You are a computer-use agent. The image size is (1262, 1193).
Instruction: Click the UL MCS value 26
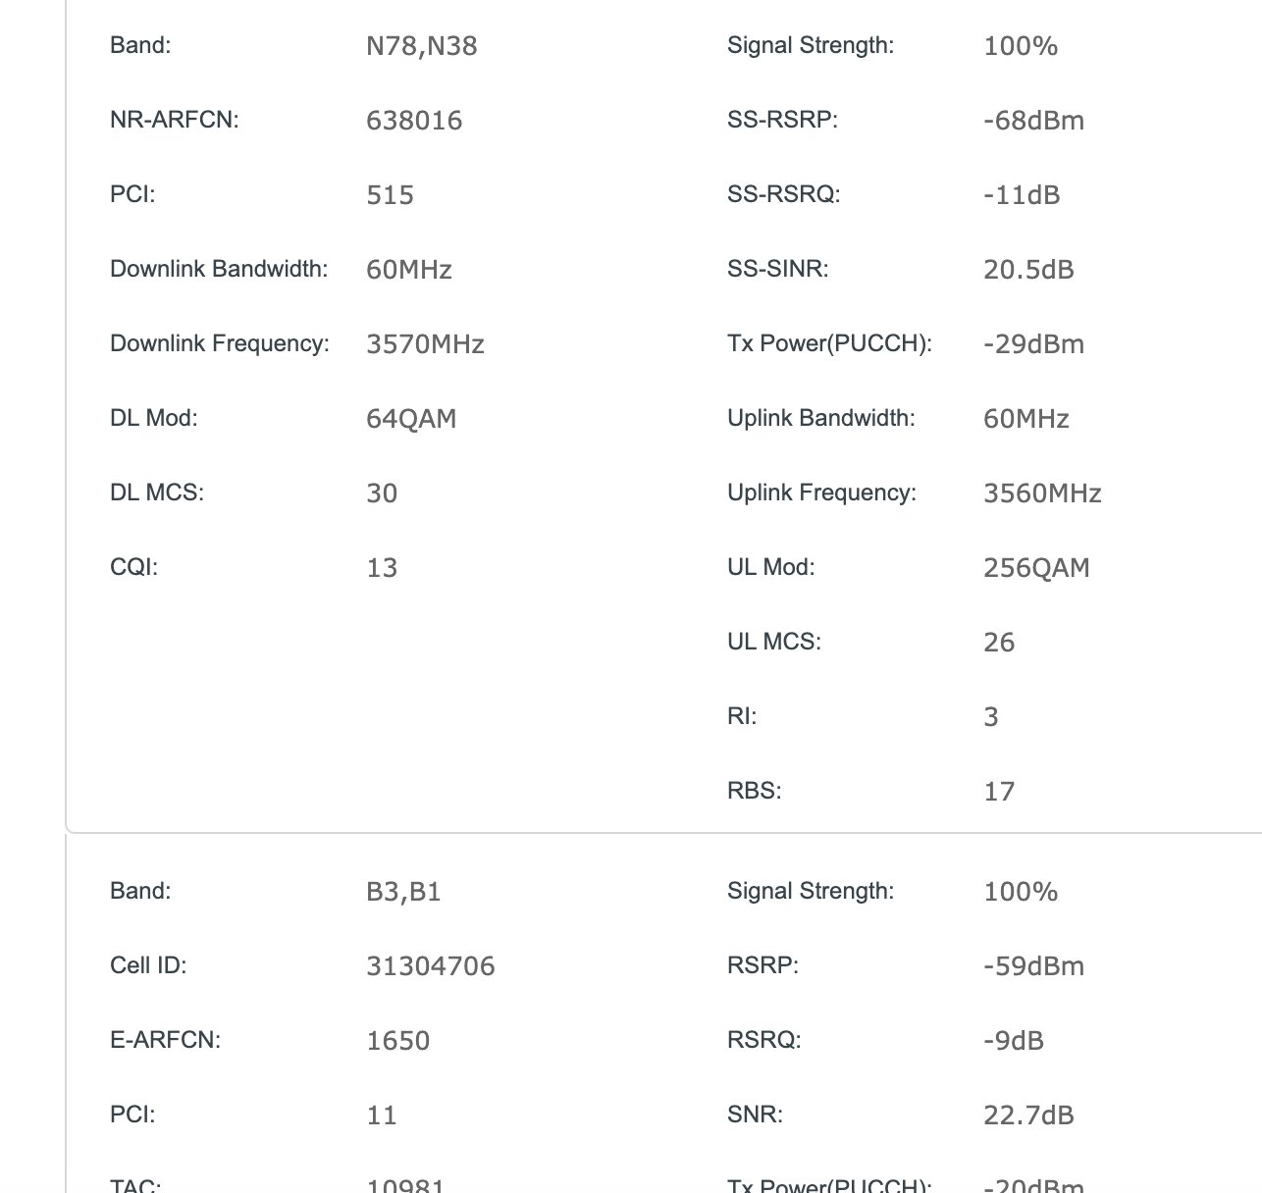999,643
